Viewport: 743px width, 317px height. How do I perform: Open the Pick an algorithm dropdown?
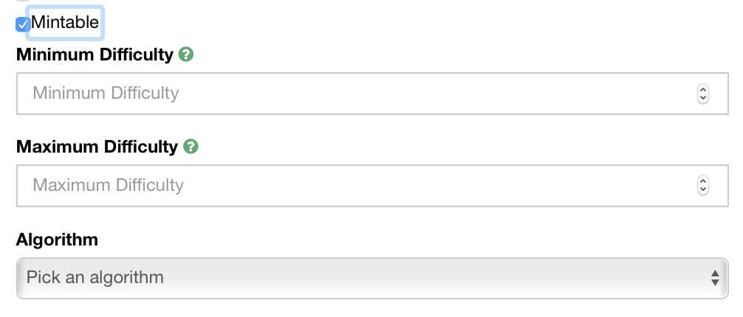click(x=369, y=278)
